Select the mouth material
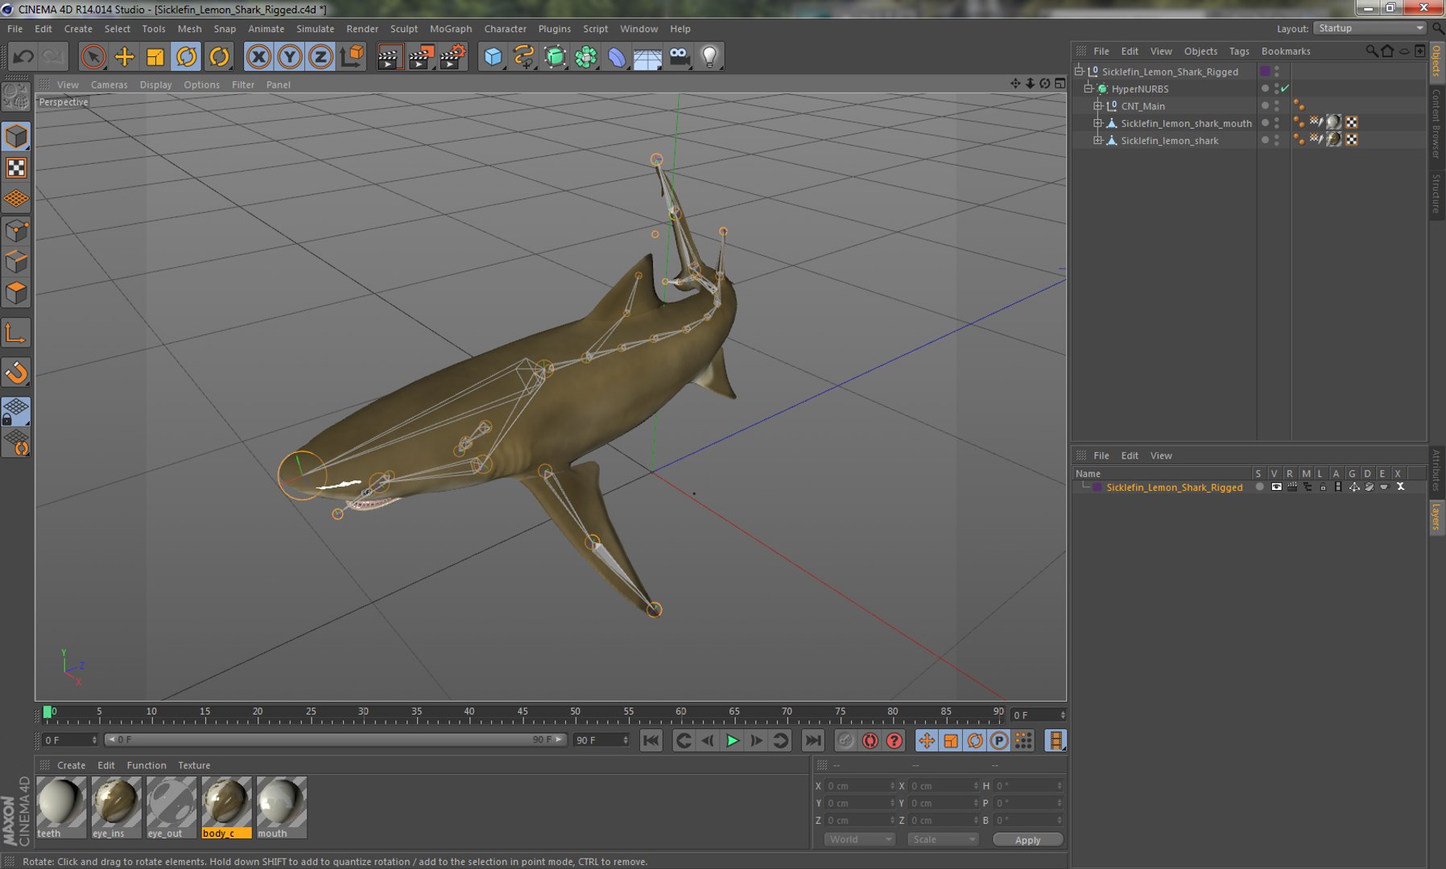 pyautogui.click(x=281, y=807)
